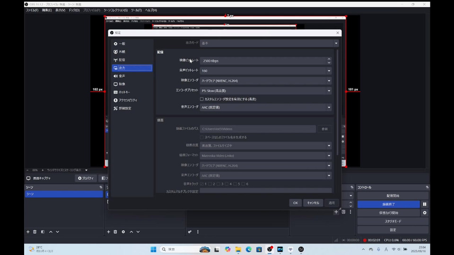Viewport: 454px width, 255px height.
Task: Open the 編集(E) menu
Action: pos(47,10)
